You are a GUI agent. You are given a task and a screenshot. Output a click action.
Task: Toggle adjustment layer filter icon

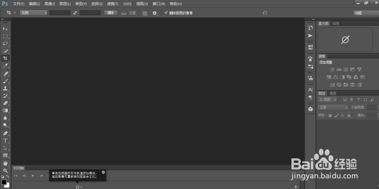coord(352,99)
